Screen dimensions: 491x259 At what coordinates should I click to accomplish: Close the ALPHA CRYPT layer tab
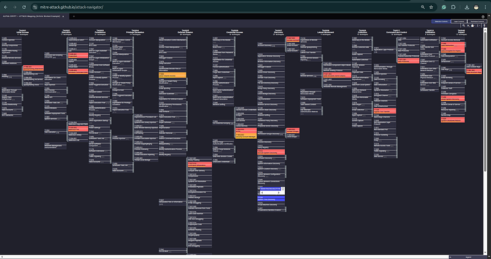pos(63,17)
